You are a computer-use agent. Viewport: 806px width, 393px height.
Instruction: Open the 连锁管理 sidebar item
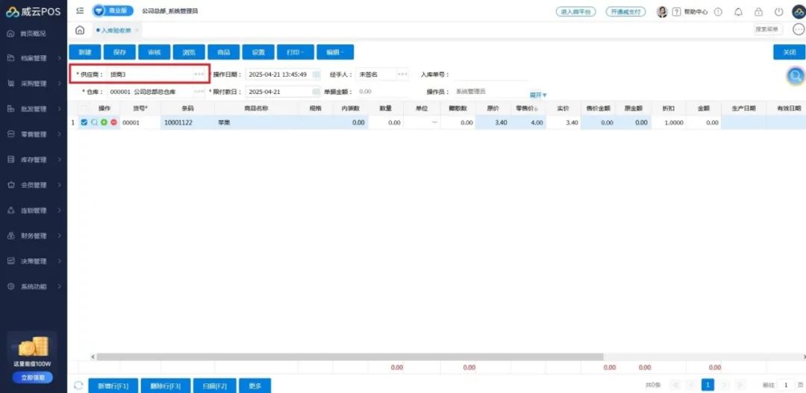(x=34, y=210)
